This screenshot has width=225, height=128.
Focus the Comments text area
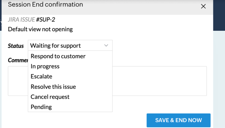159,81
